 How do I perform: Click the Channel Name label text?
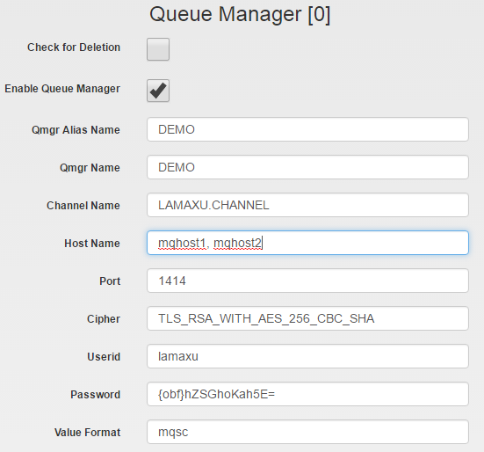click(83, 206)
